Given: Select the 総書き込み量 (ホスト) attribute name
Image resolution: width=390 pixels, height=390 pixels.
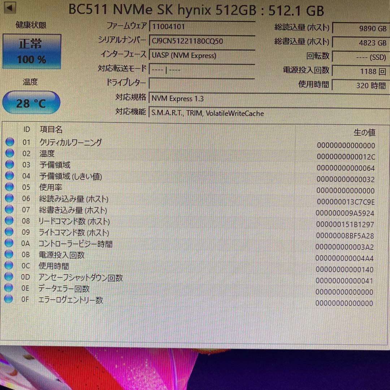Looking at the screenshot, I should click(x=73, y=210).
